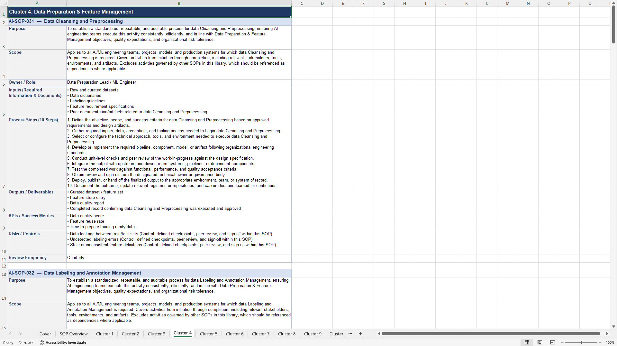Select column M header
Screen dimensions: 617x346
pos(508,3)
